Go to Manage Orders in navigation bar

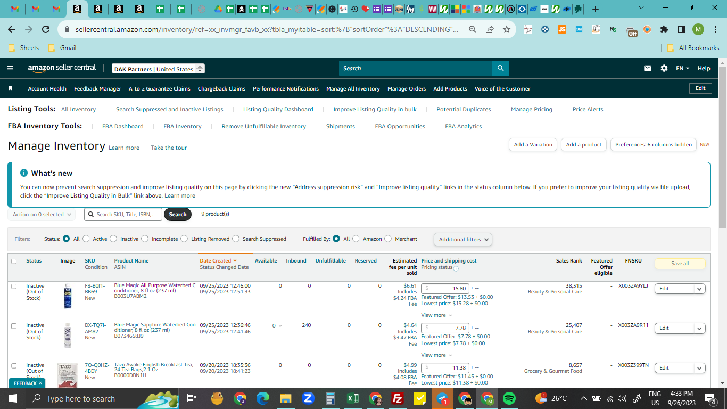point(407,89)
